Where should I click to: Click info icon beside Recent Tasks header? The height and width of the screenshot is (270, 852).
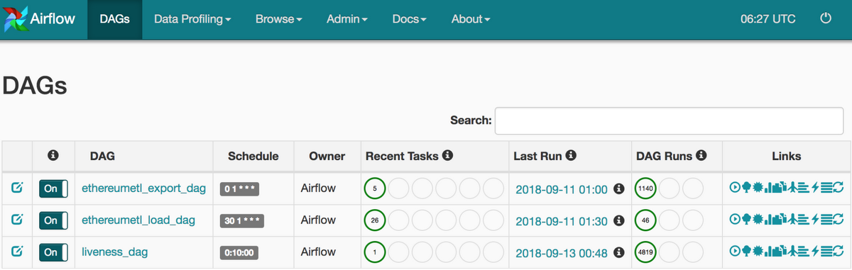448,156
